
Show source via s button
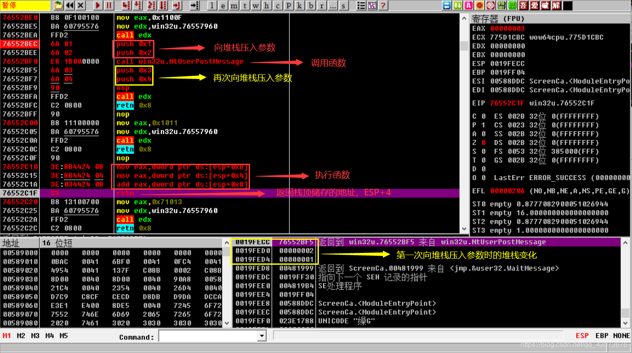pos(344,6)
